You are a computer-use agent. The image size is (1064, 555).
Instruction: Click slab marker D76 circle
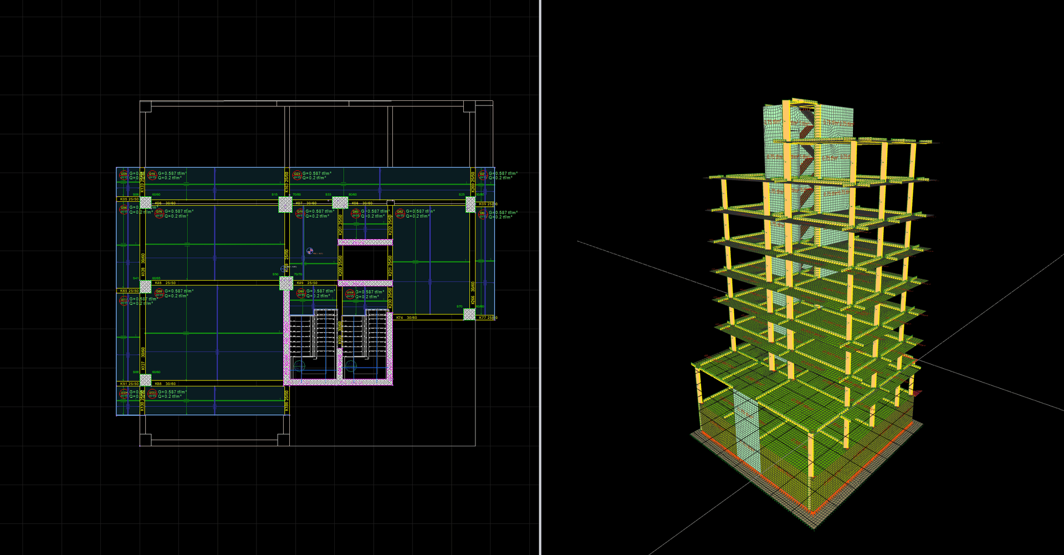click(x=159, y=213)
